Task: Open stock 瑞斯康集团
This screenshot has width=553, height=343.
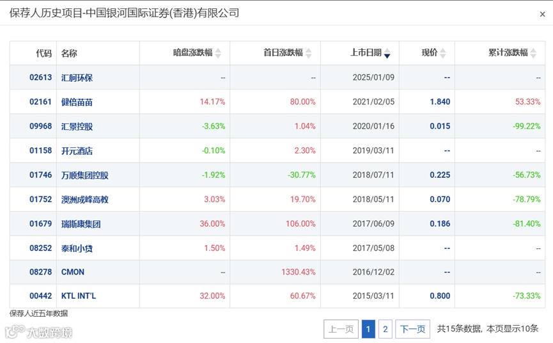Action: (81, 223)
